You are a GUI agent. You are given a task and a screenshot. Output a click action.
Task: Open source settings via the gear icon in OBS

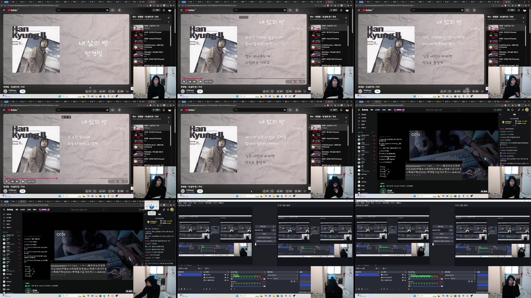click(x=210, y=289)
